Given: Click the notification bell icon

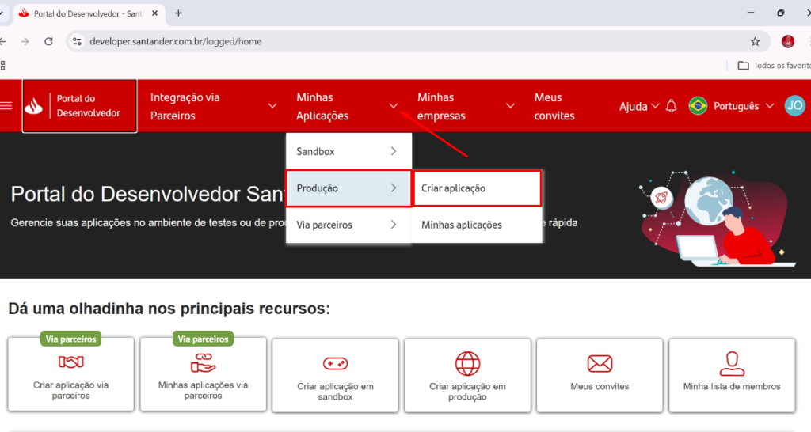Looking at the screenshot, I should pos(671,106).
